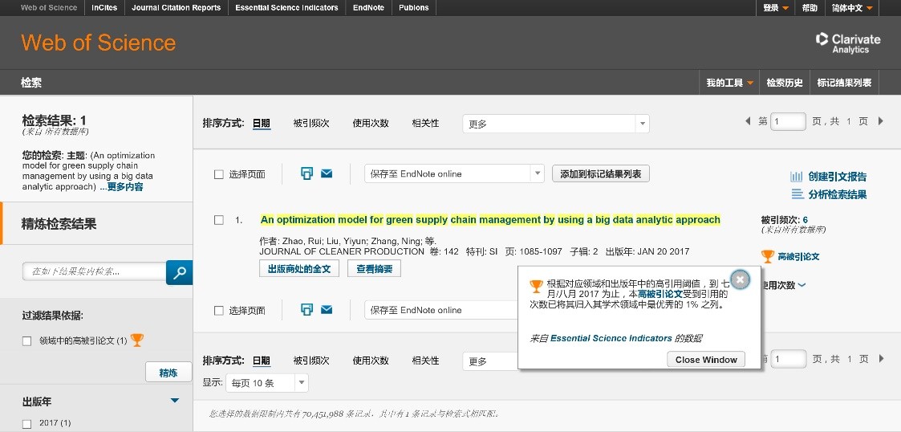Screen dimensions: 901x432
Task: Switch to Journal Citation Reports tab
Action: [175, 8]
